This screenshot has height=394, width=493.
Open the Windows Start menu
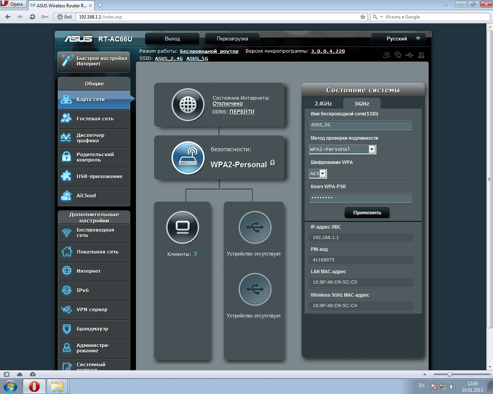10,386
